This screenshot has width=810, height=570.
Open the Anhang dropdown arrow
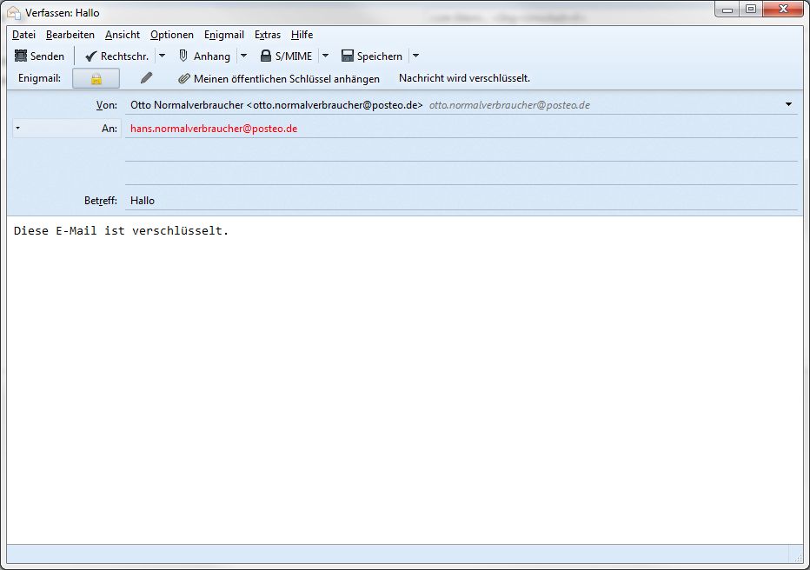(243, 56)
